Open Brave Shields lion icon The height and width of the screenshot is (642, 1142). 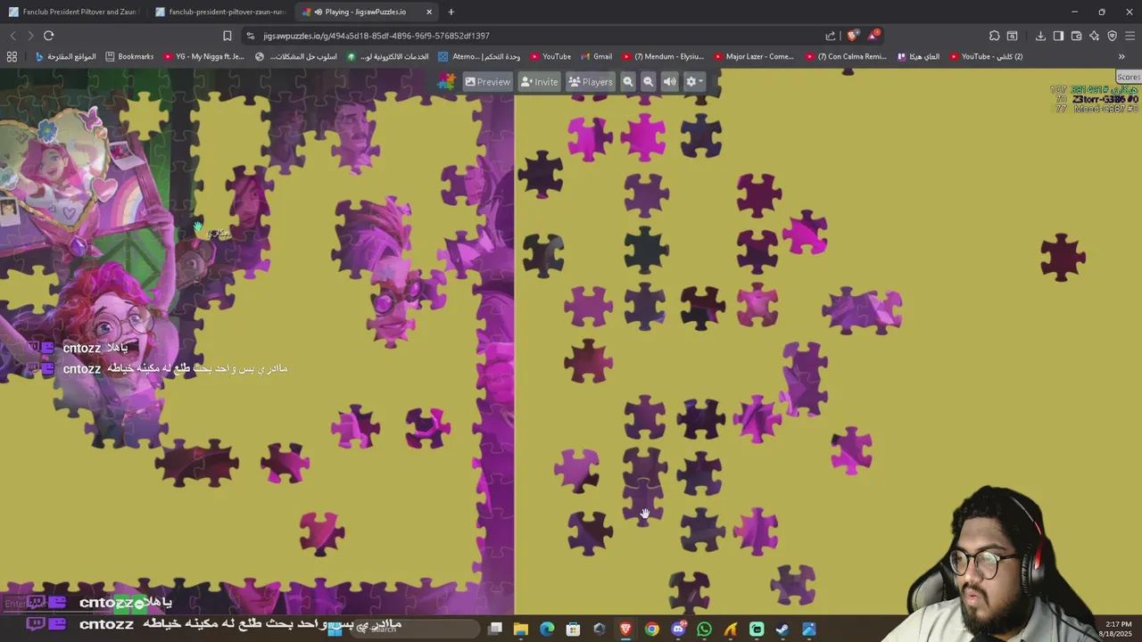853,36
